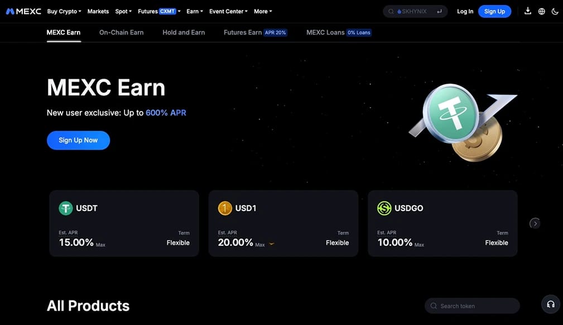563x325 pixels.
Task: Expand the More dropdown
Action: (263, 12)
